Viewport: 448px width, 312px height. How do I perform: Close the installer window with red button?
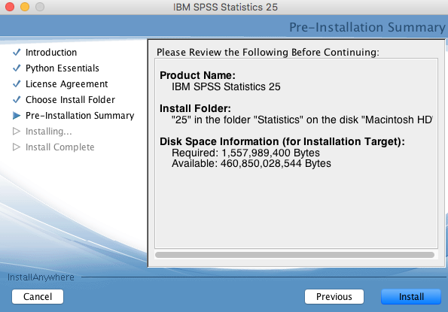point(10,7)
